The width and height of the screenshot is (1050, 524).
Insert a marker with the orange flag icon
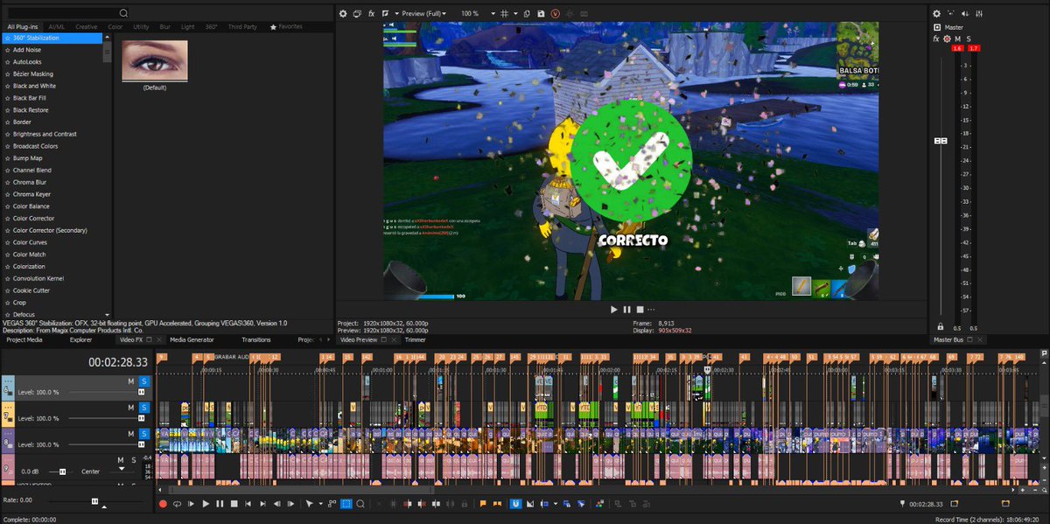[x=483, y=504]
